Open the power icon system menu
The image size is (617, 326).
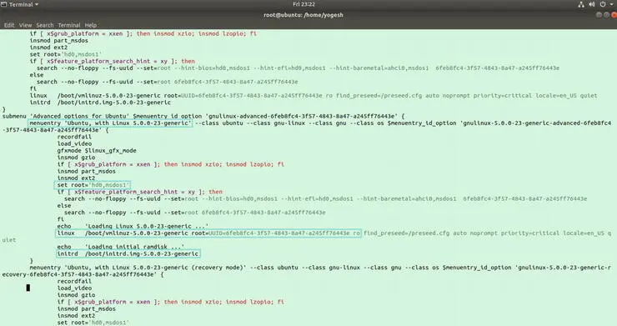tap(603, 4)
